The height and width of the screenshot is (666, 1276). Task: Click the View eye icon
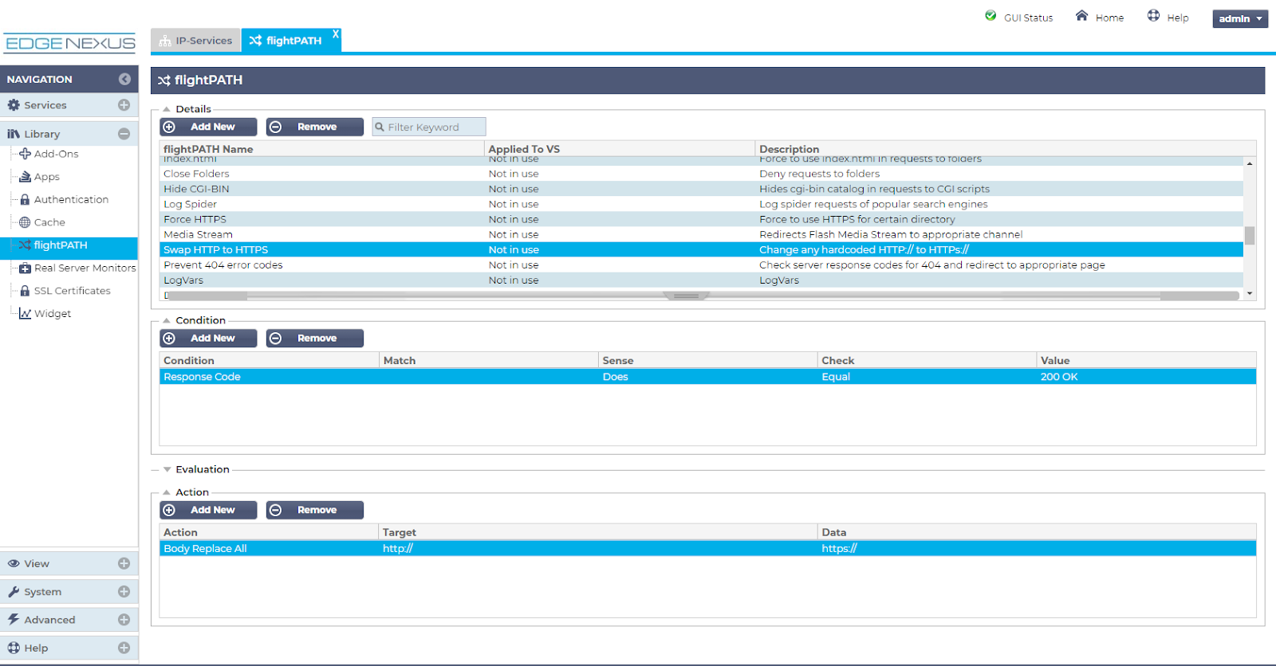[14, 563]
